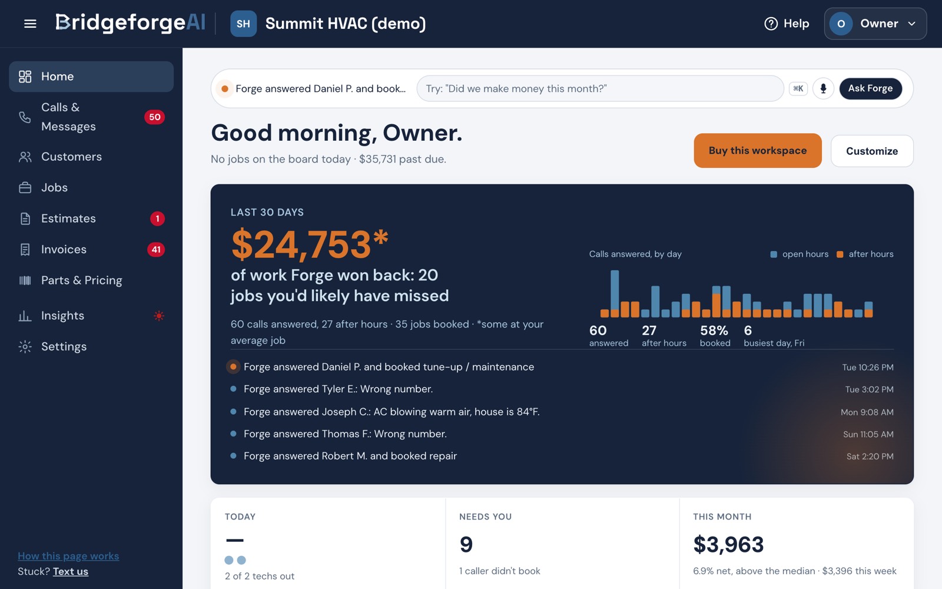Image resolution: width=942 pixels, height=589 pixels.
Task: Click the 1 badge on Estimates
Action: [157, 219]
